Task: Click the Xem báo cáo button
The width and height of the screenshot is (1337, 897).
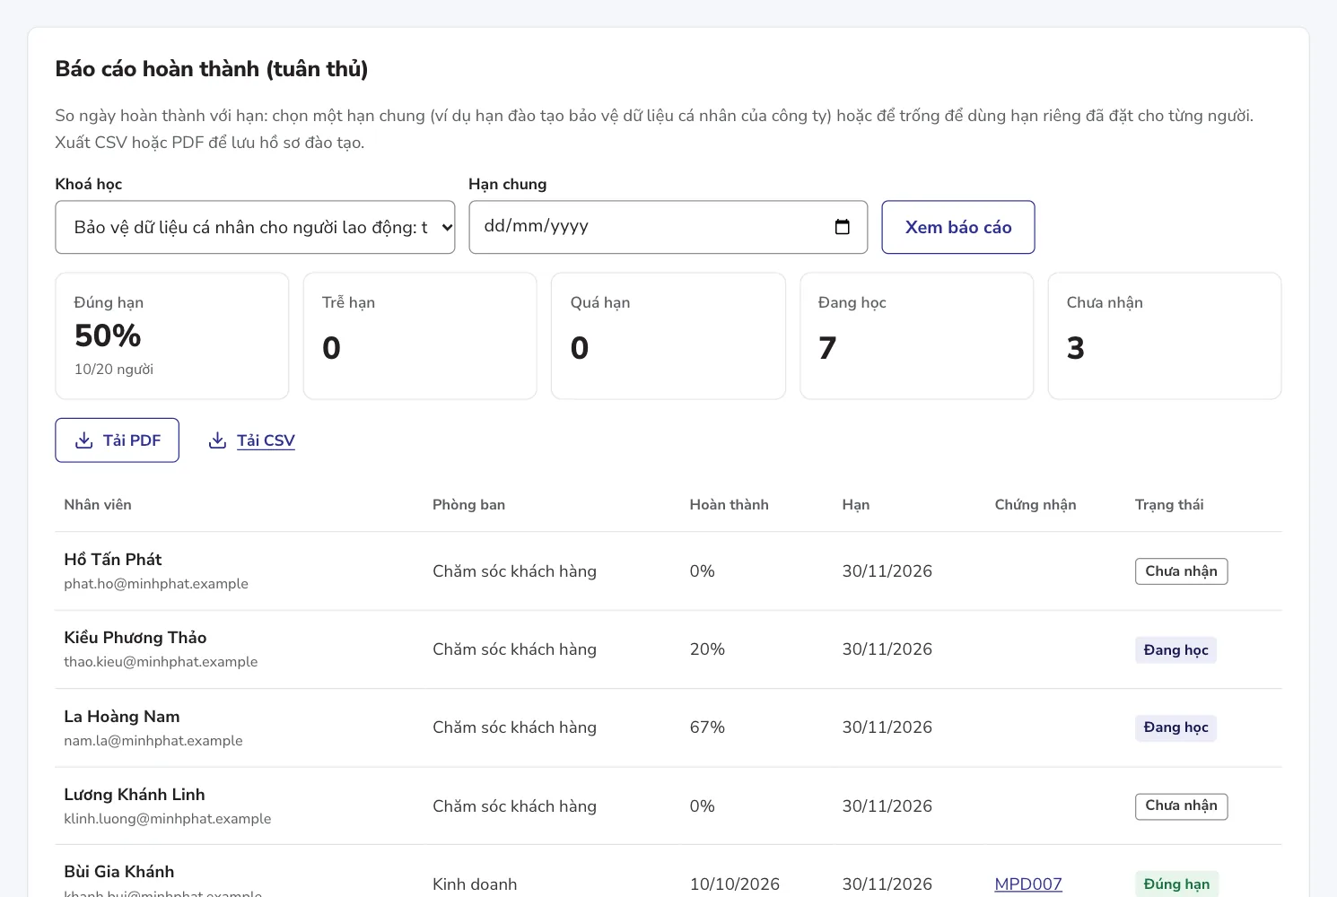Action: pyautogui.click(x=958, y=227)
